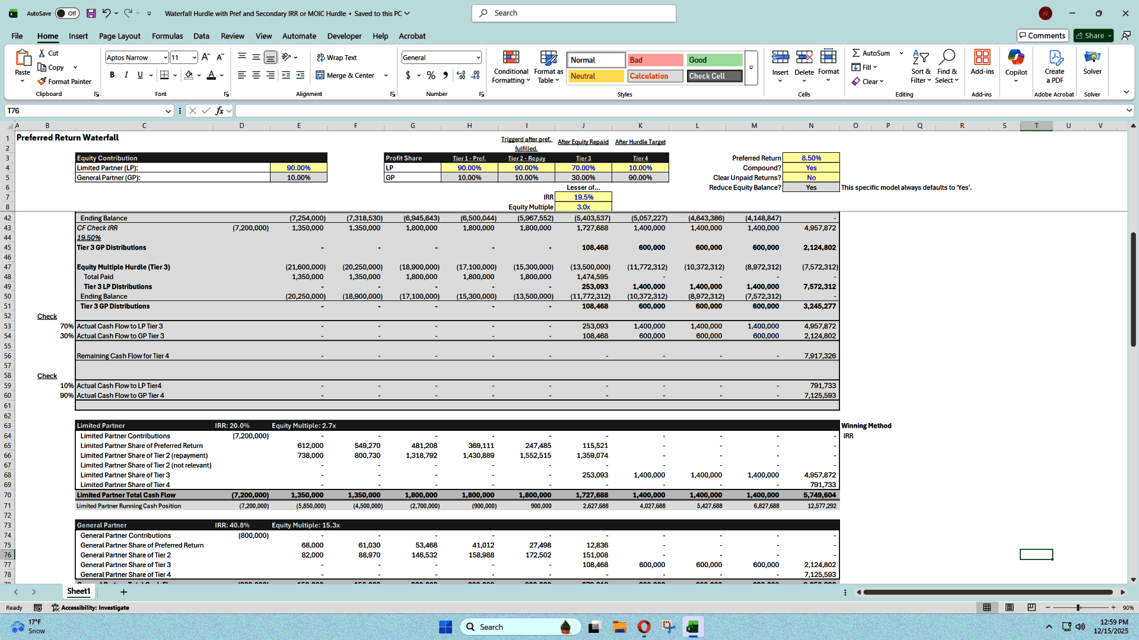The height and width of the screenshot is (640, 1139).
Task: Open Sort & Filter options
Action: tap(920, 65)
